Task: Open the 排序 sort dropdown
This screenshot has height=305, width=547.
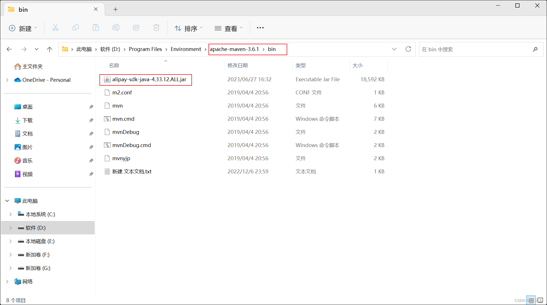Action: point(189,28)
